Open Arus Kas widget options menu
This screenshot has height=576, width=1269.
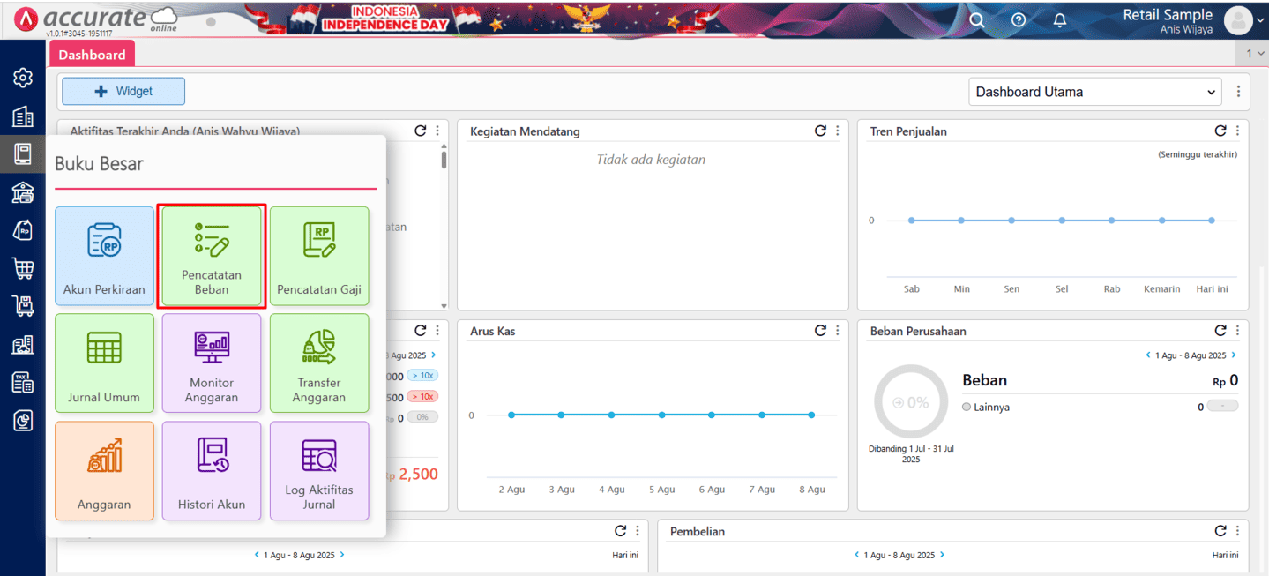click(x=837, y=331)
